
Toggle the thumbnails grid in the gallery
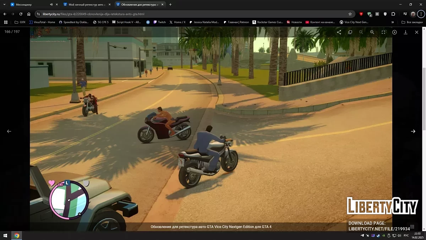tap(412, 226)
